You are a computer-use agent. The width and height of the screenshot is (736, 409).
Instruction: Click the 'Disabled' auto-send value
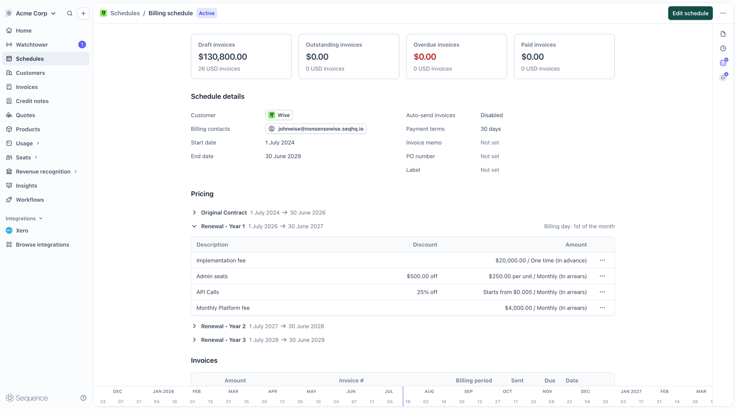click(491, 115)
